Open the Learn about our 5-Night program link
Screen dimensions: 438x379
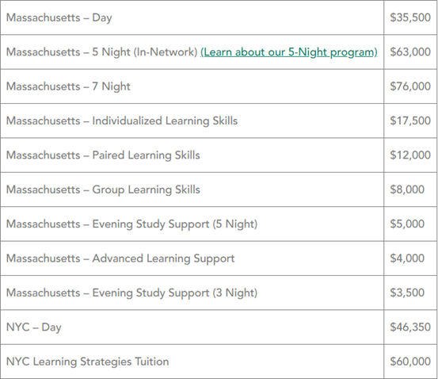(289, 52)
